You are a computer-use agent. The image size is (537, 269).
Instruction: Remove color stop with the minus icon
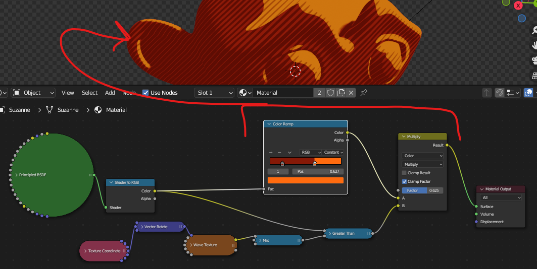point(279,152)
